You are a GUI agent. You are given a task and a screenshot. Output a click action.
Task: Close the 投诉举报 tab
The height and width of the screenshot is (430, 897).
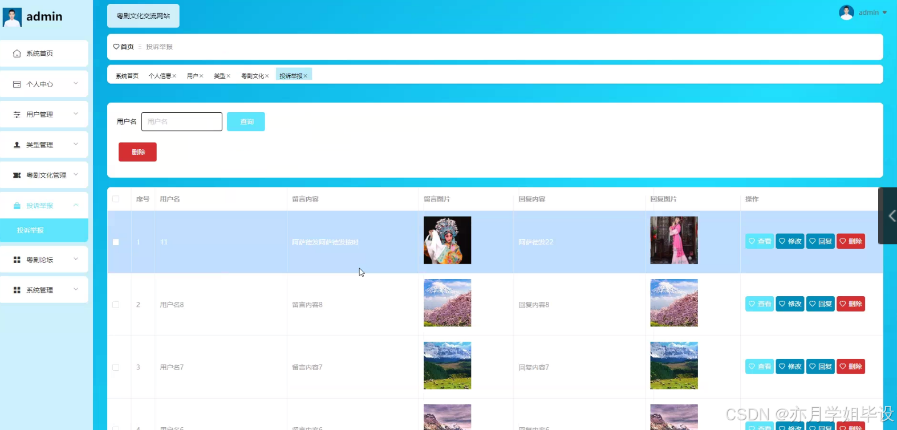306,76
